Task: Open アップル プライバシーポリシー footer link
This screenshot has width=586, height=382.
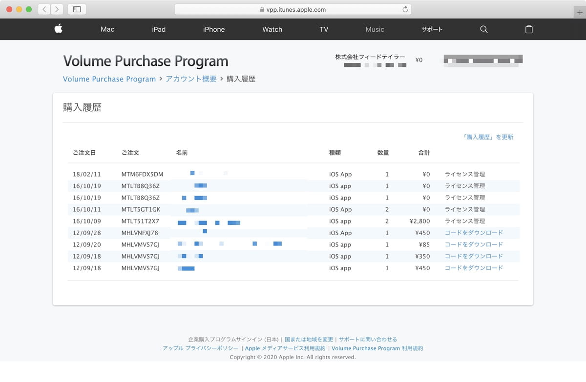Action: click(201, 348)
